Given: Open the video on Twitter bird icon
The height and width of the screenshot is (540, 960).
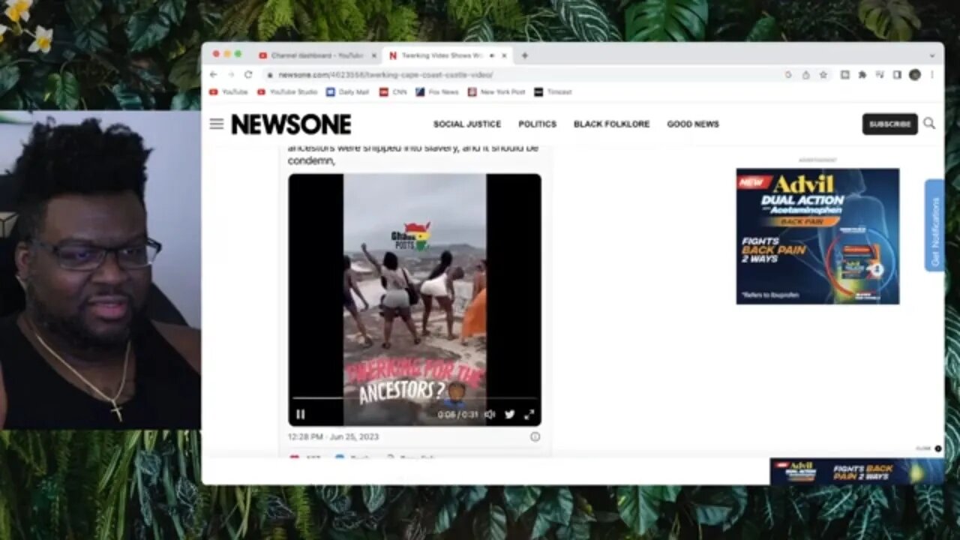Looking at the screenshot, I should coord(509,414).
